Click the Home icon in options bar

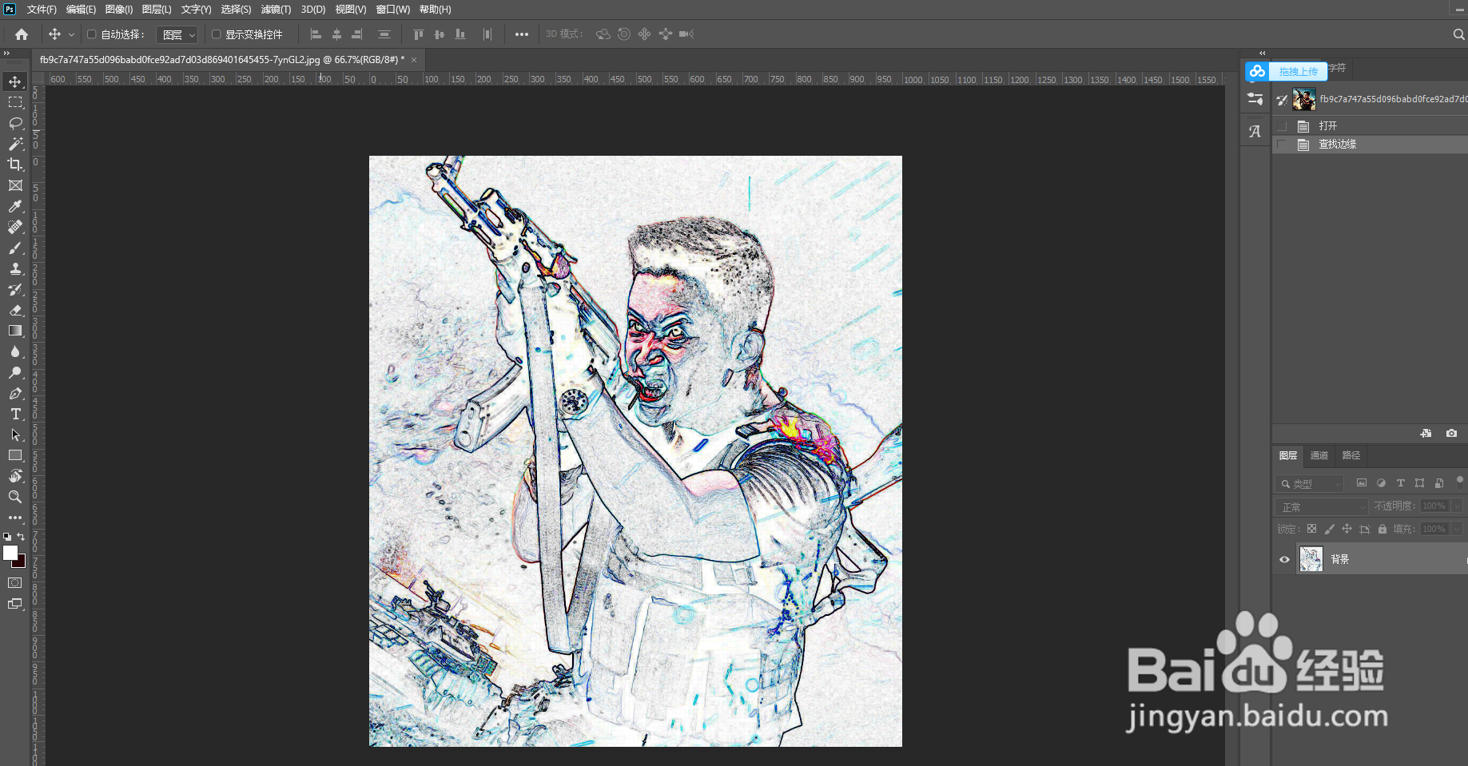[x=22, y=34]
